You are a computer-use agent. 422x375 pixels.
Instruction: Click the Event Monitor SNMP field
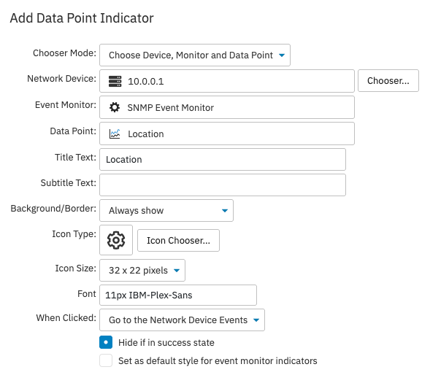click(x=227, y=107)
